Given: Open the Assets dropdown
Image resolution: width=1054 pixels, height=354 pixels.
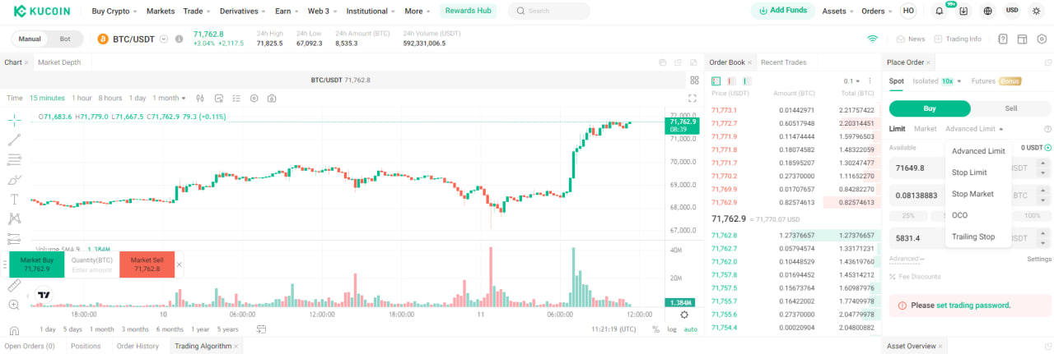Looking at the screenshot, I should click(x=838, y=11).
